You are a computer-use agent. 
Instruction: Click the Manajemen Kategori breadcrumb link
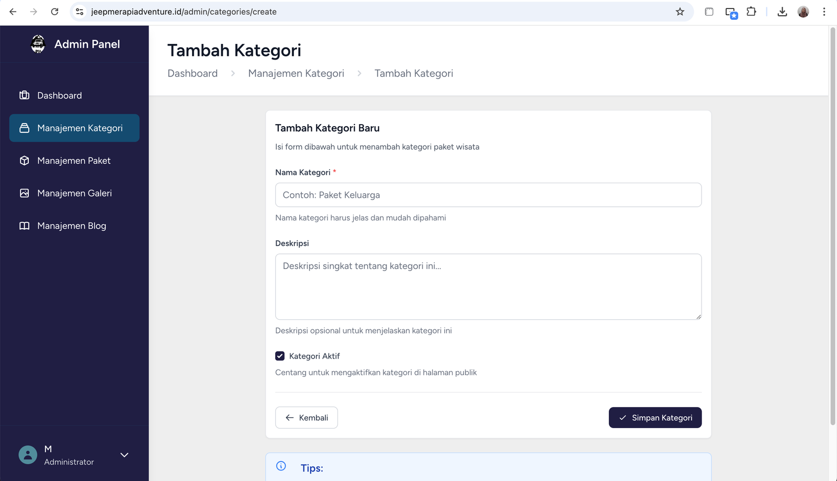click(296, 73)
